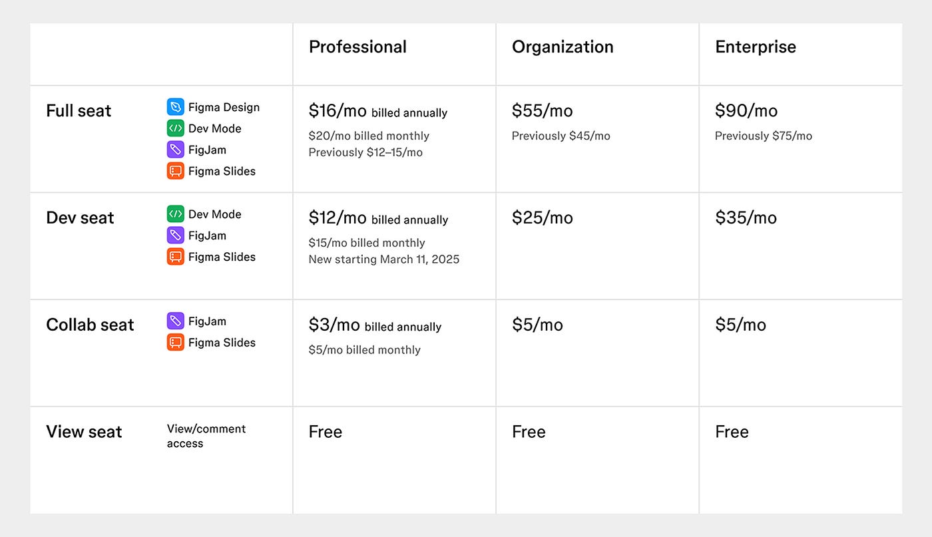
Task: Click the Dev seat row label
Action: (x=80, y=218)
